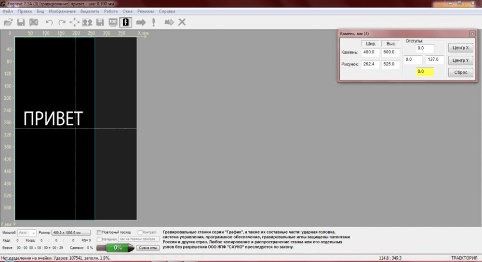Viewport: 482px width, 262px height.
Task: Open the Масштаб dropdown
Action: [33, 232]
